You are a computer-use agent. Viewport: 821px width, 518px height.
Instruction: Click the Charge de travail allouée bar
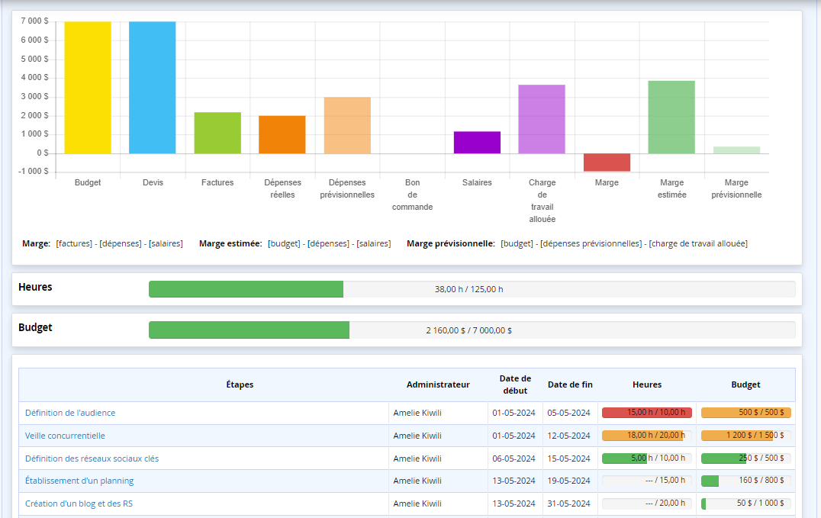pos(542,119)
